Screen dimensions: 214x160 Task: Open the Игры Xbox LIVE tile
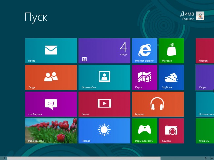click(x=145, y=131)
